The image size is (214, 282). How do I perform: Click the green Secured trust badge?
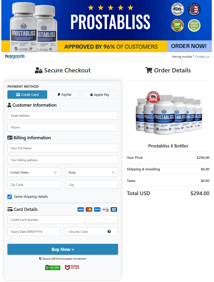53,268
